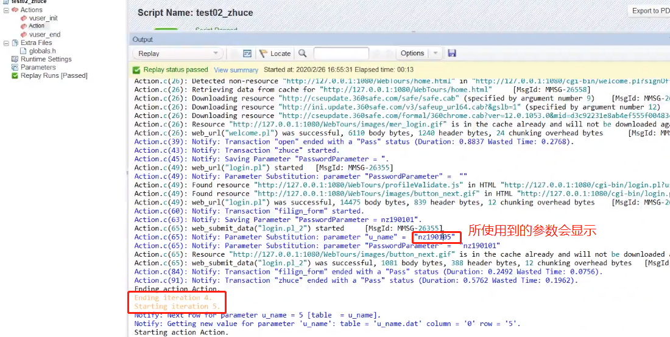The image size is (670, 337).
Task: Select line Action.c(65) PasswordParameter = "nz190101"
Action: coord(317,246)
